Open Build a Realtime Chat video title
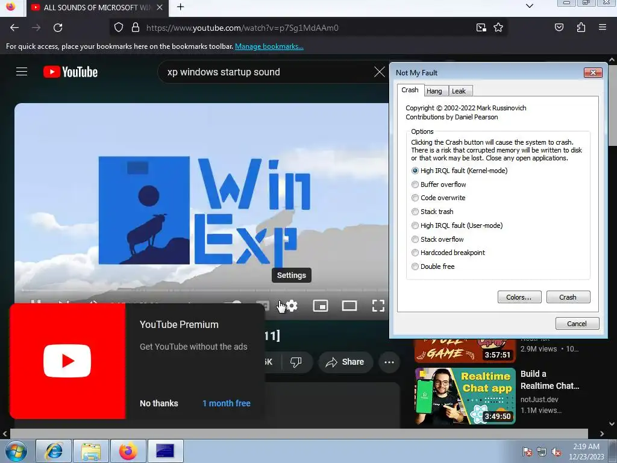Image resolution: width=617 pixels, height=463 pixels. pyautogui.click(x=550, y=380)
